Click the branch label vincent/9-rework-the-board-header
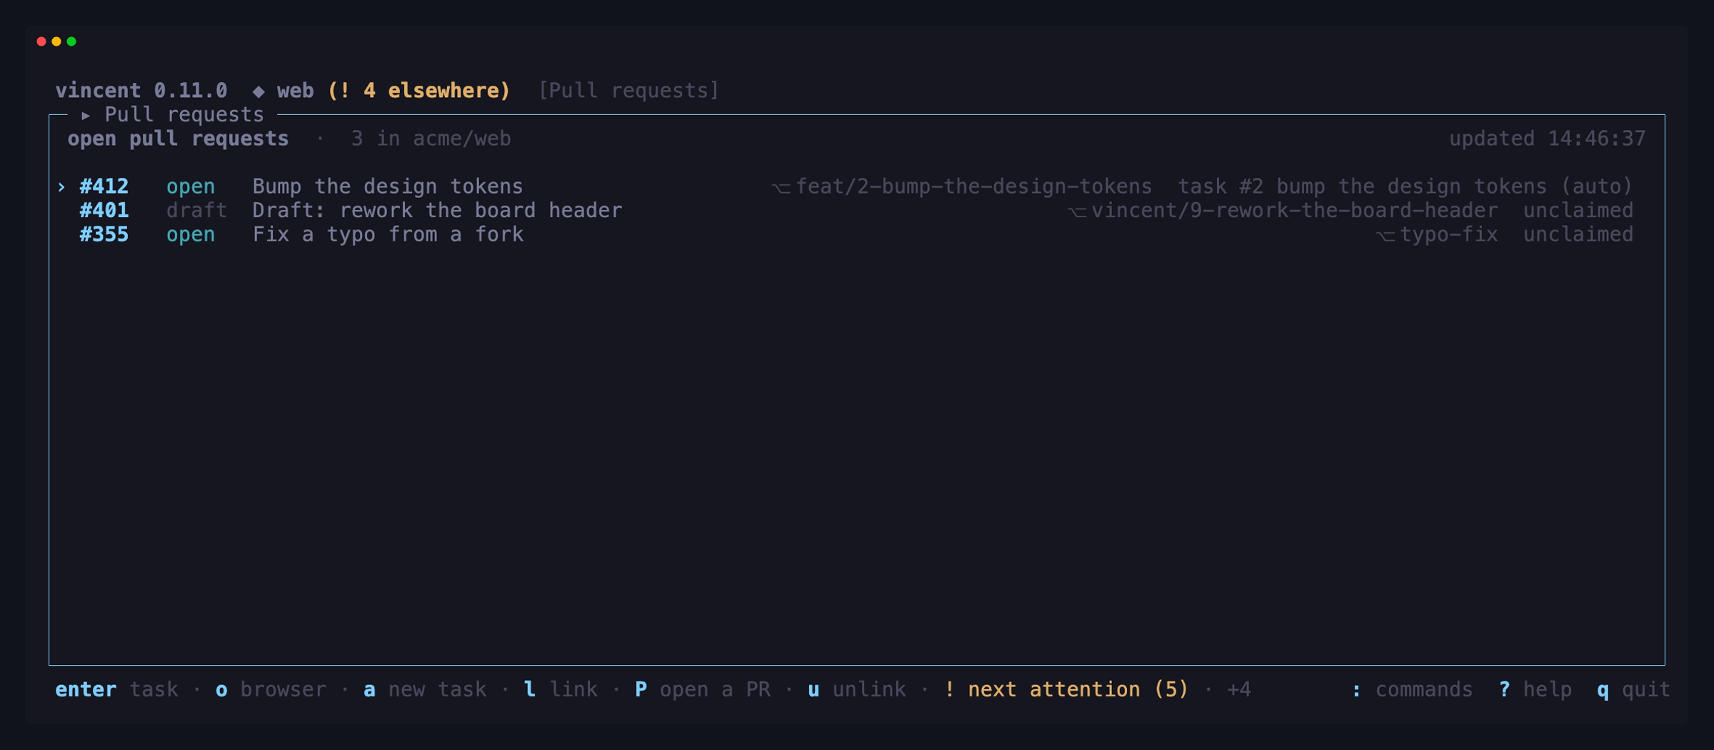 coord(1283,211)
